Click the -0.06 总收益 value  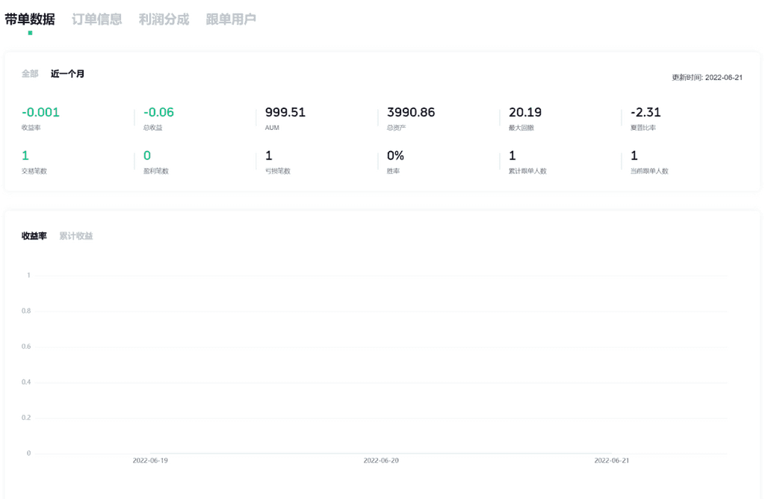(158, 113)
